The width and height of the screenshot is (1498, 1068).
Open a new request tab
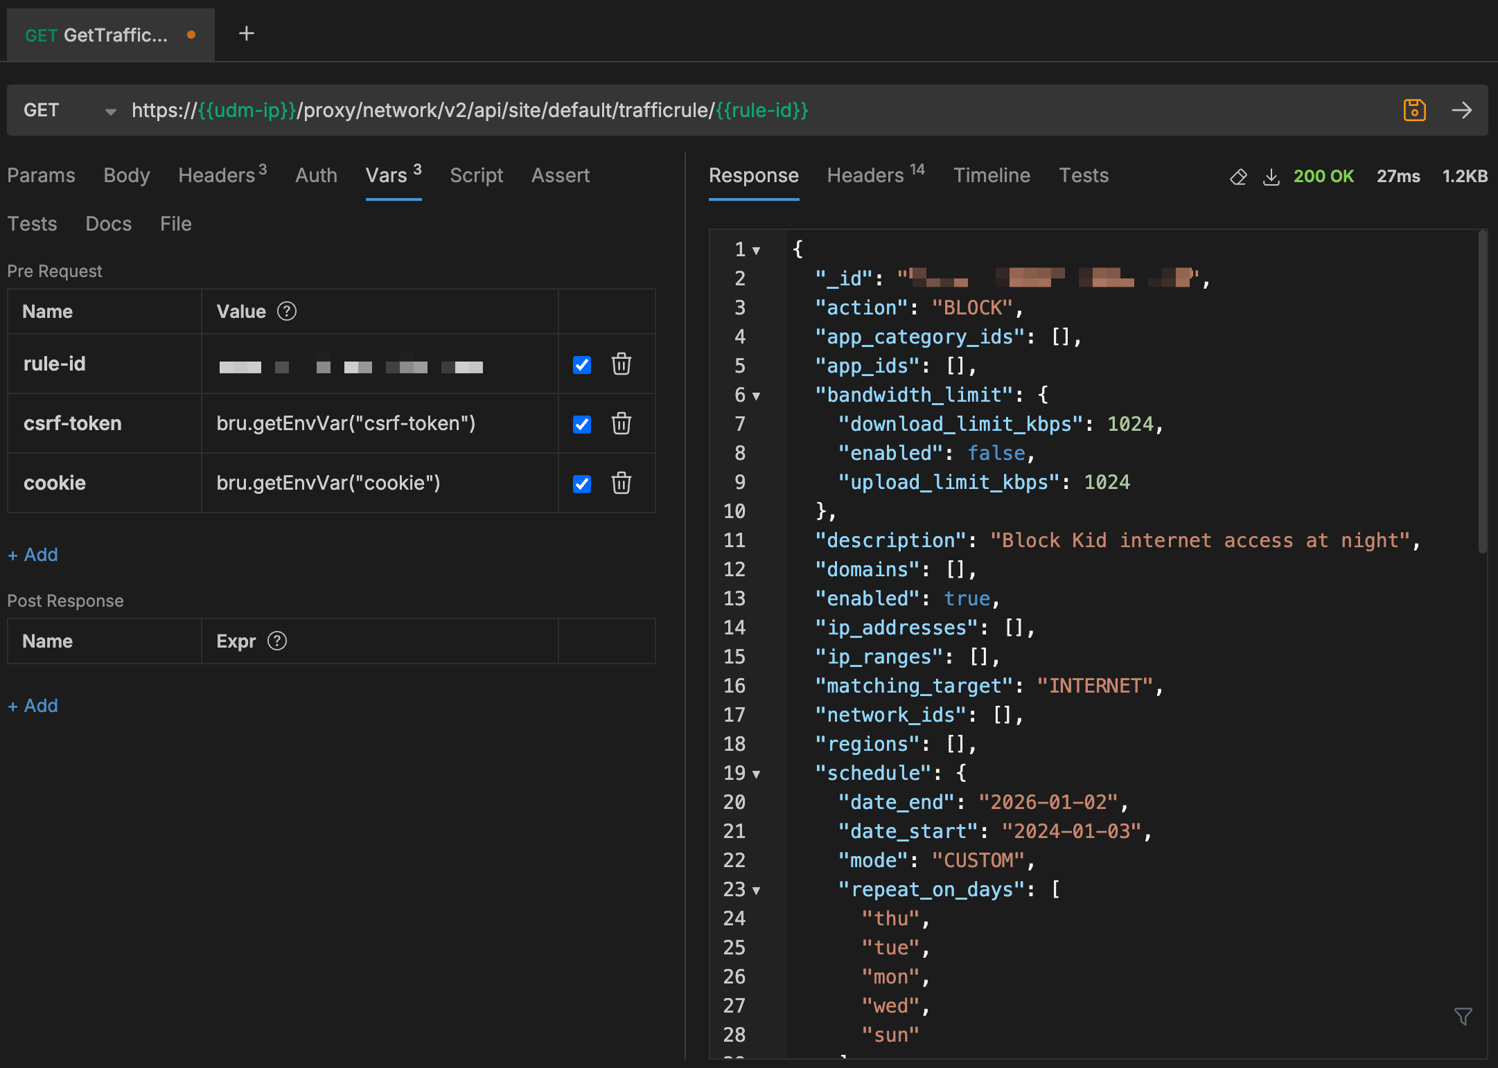tap(246, 33)
